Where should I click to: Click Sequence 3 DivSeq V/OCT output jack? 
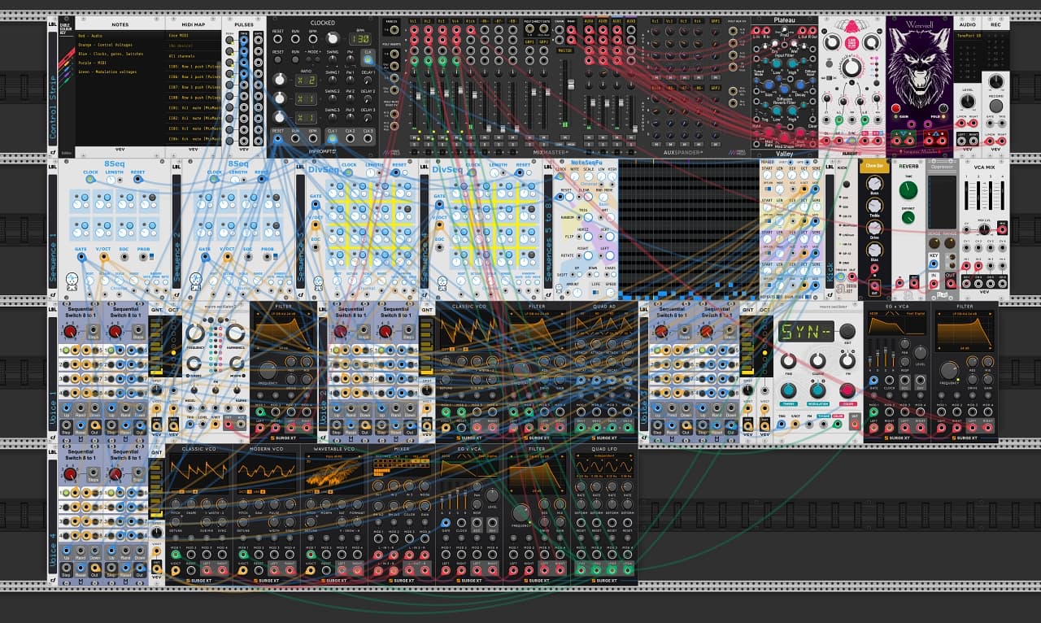[316, 225]
